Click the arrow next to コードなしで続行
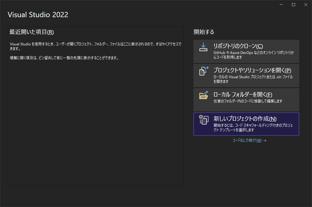Viewport: 312px width, 207px height. point(265,140)
